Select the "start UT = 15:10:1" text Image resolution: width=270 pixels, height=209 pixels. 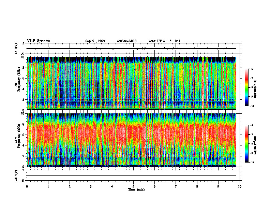pyautogui.click(x=165, y=41)
